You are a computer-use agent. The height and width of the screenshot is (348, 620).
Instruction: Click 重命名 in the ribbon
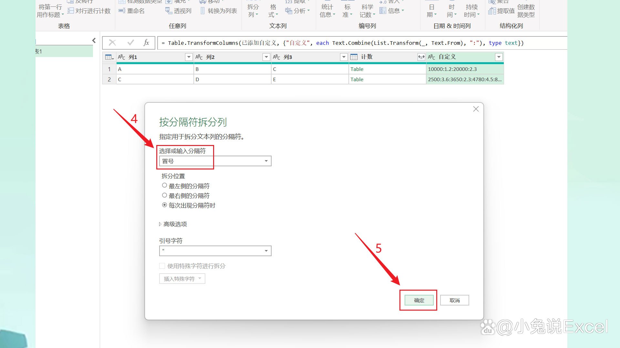click(132, 11)
